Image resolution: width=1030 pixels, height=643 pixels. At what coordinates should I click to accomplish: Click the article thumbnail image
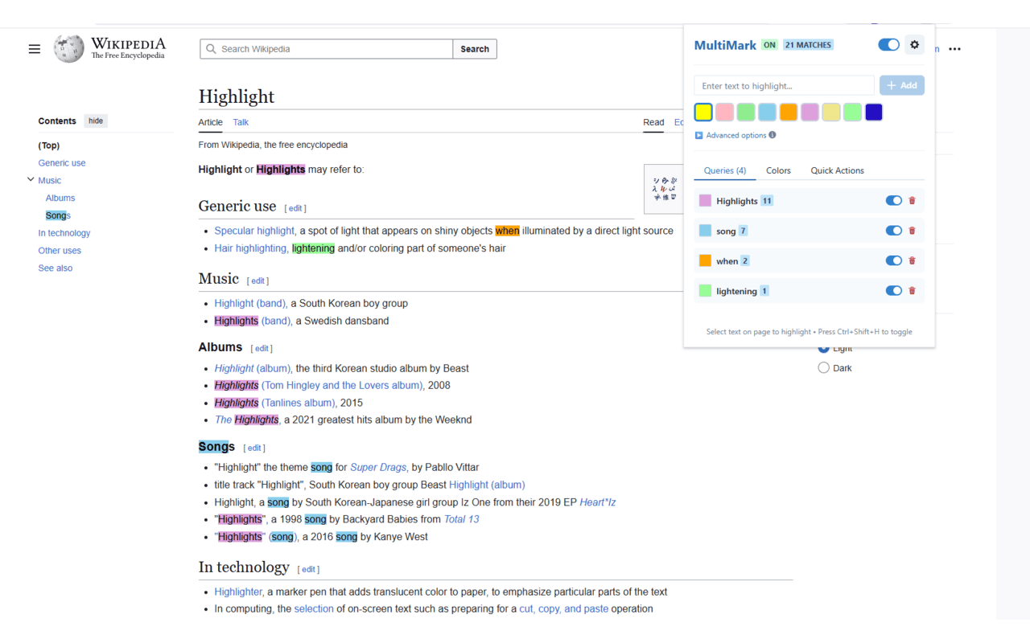[x=665, y=189]
